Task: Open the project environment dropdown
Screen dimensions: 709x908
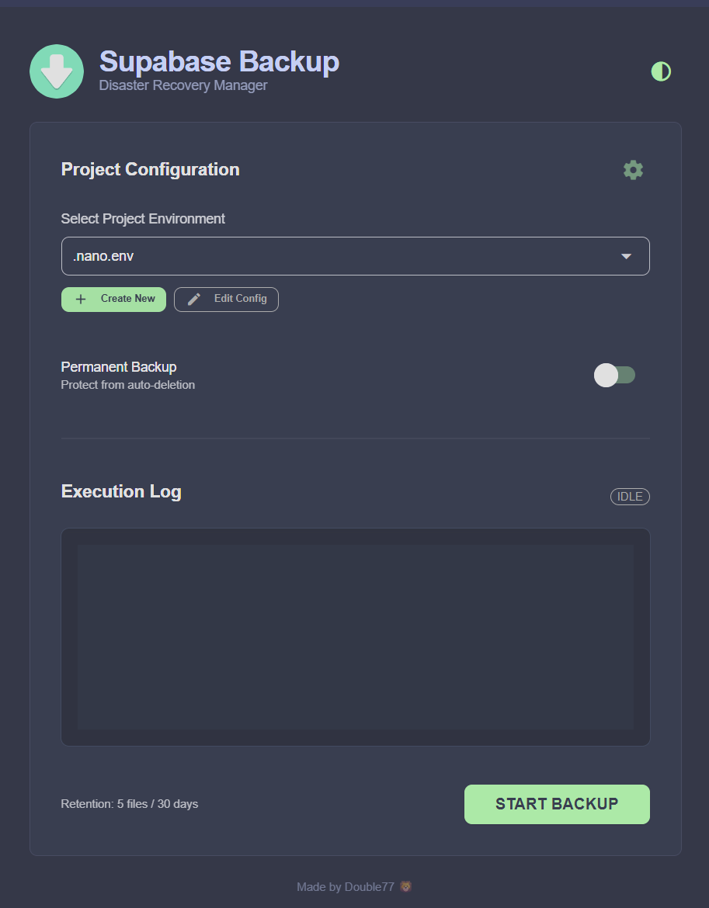Action: [355, 255]
